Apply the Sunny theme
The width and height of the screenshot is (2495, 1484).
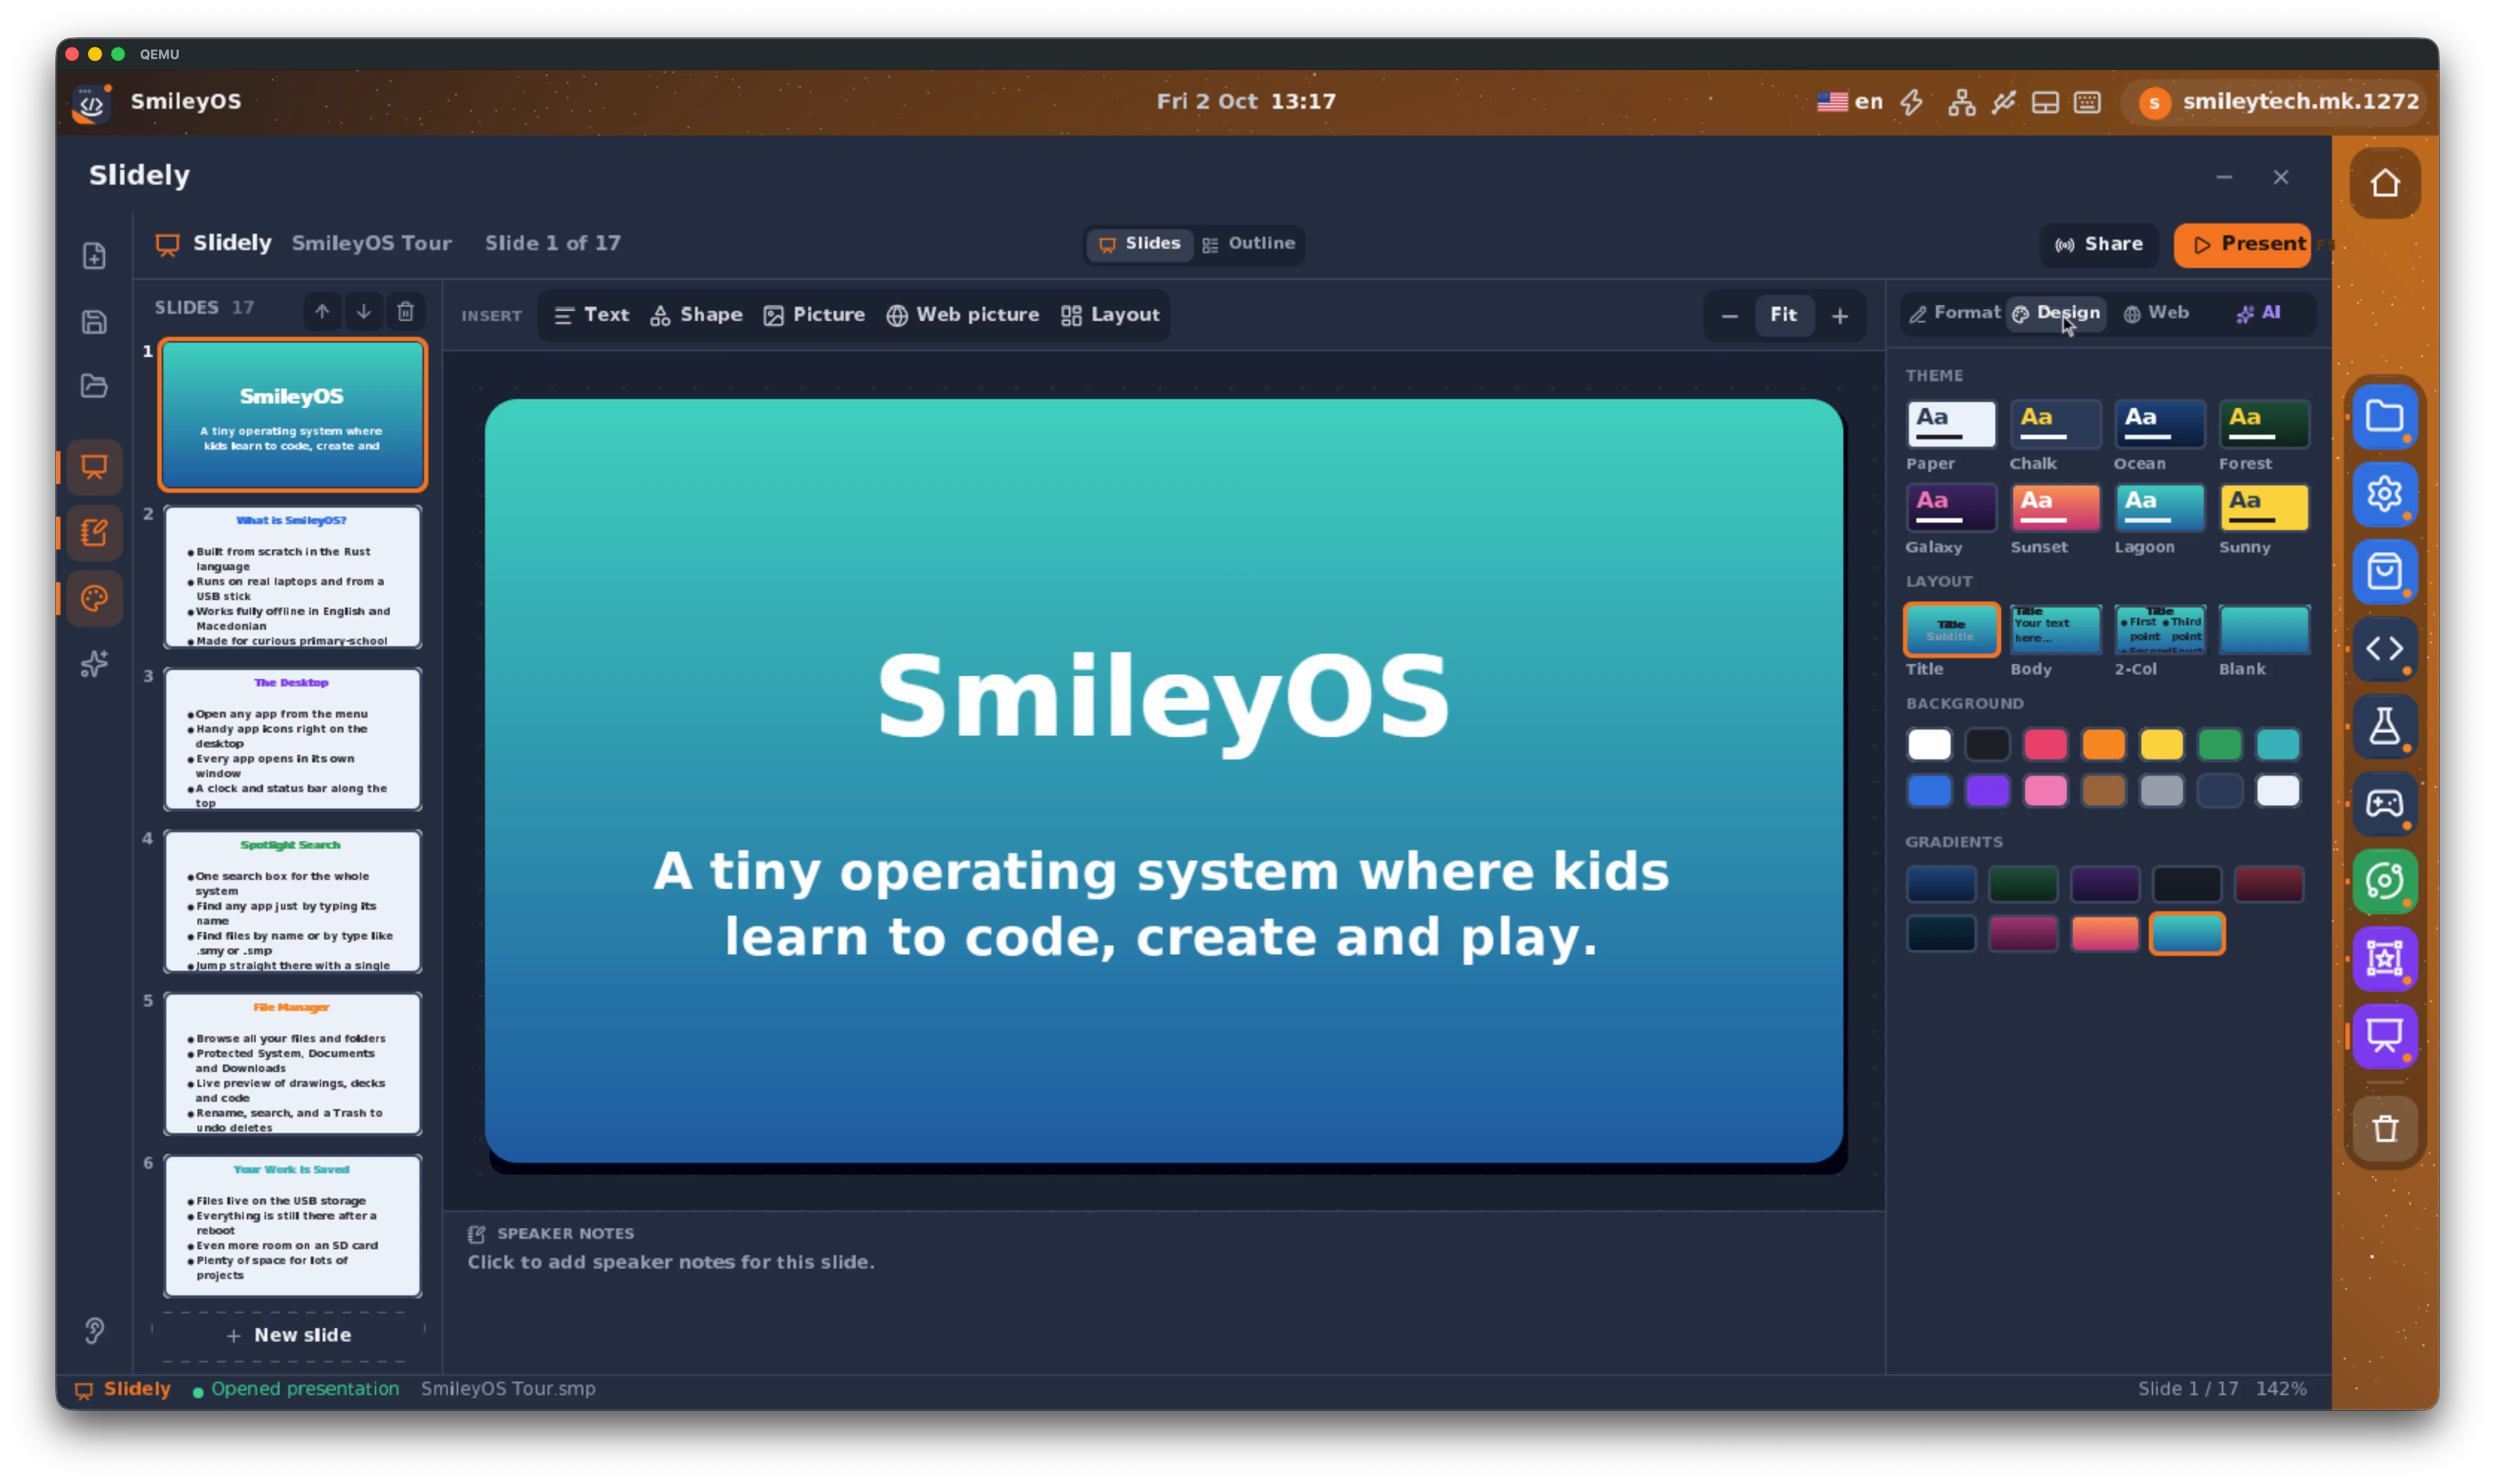2265,508
